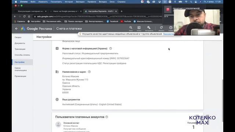The width and height of the screenshot is (235, 132).
Task: Select the Настройки Payments tab
Action: 101,11
